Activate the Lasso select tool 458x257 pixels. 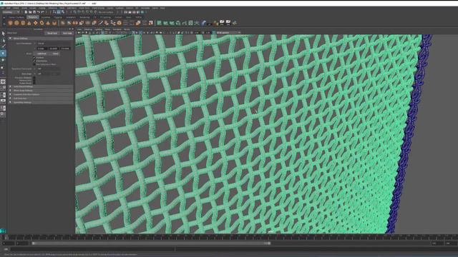(x=3, y=40)
